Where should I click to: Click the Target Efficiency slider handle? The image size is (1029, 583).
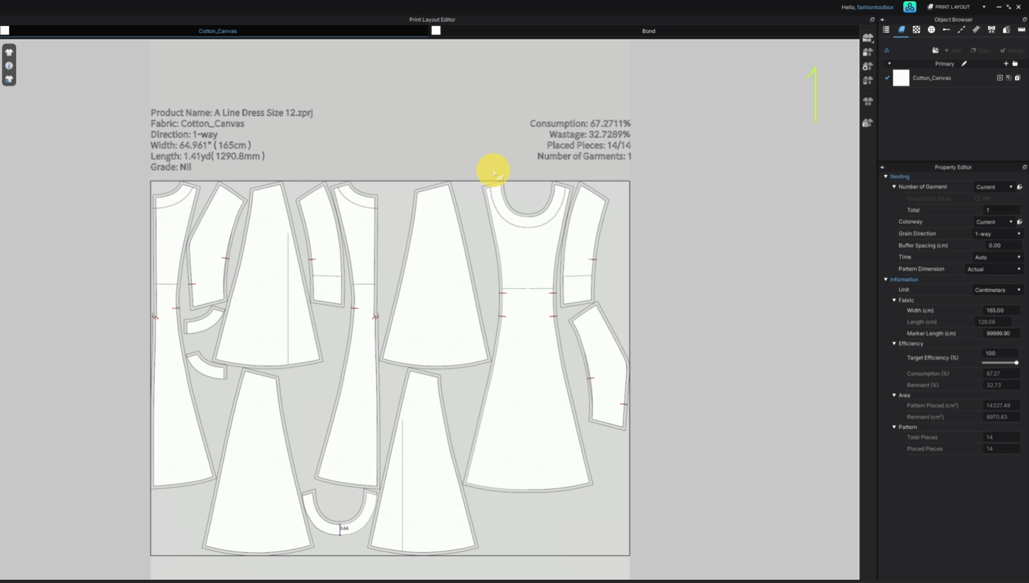tap(1016, 362)
